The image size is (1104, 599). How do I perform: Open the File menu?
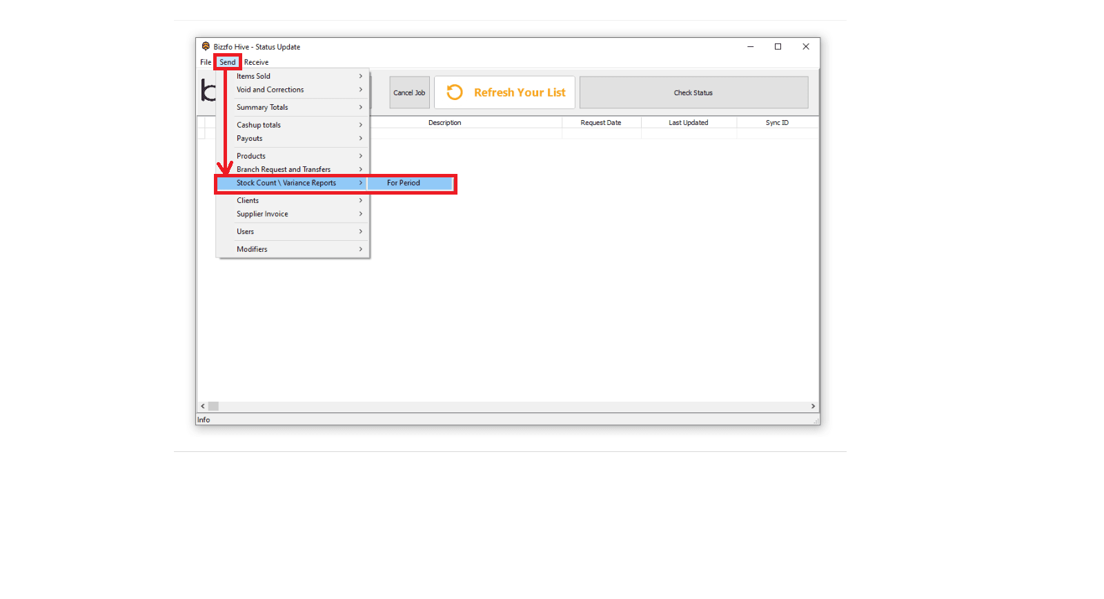coord(206,62)
